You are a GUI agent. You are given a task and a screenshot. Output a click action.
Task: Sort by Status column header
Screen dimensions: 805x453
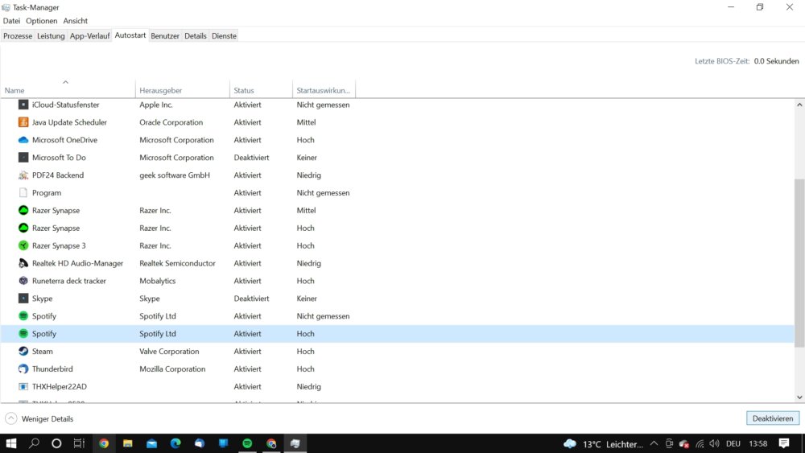tap(262, 90)
